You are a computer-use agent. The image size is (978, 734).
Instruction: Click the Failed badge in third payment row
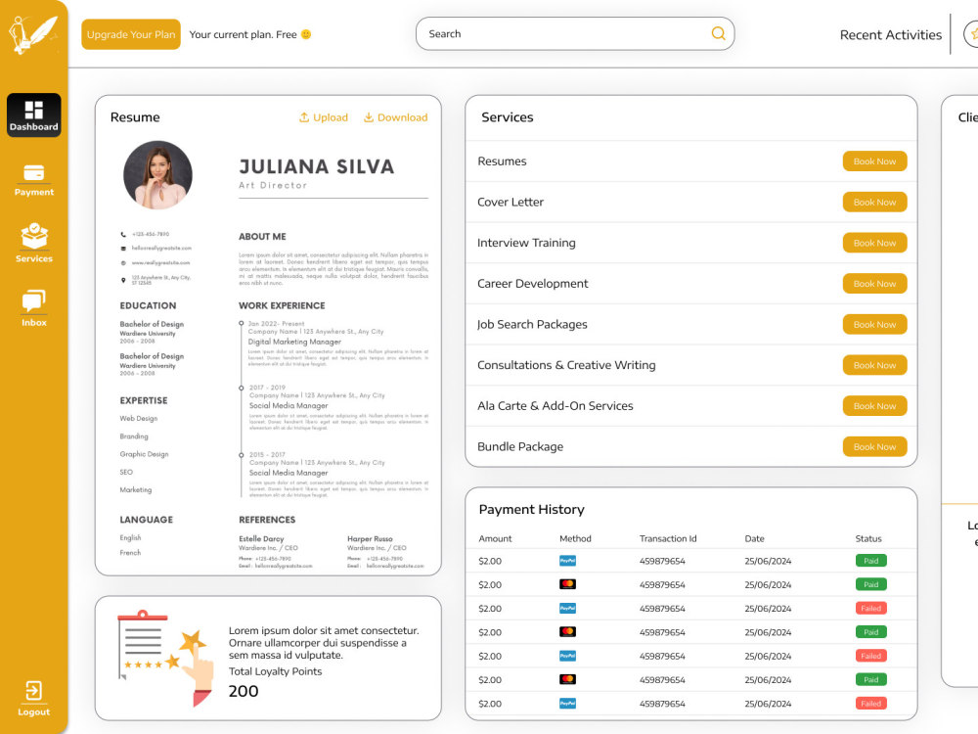(870, 608)
